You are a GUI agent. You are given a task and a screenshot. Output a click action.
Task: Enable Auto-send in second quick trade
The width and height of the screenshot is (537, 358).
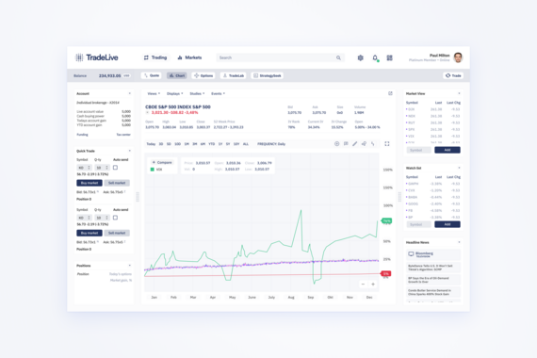116,218
